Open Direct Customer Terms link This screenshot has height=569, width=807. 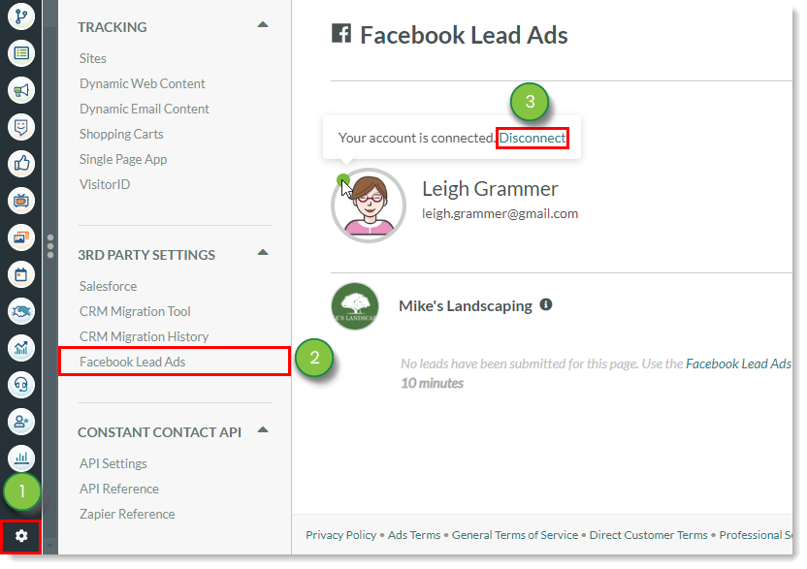click(649, 535)
